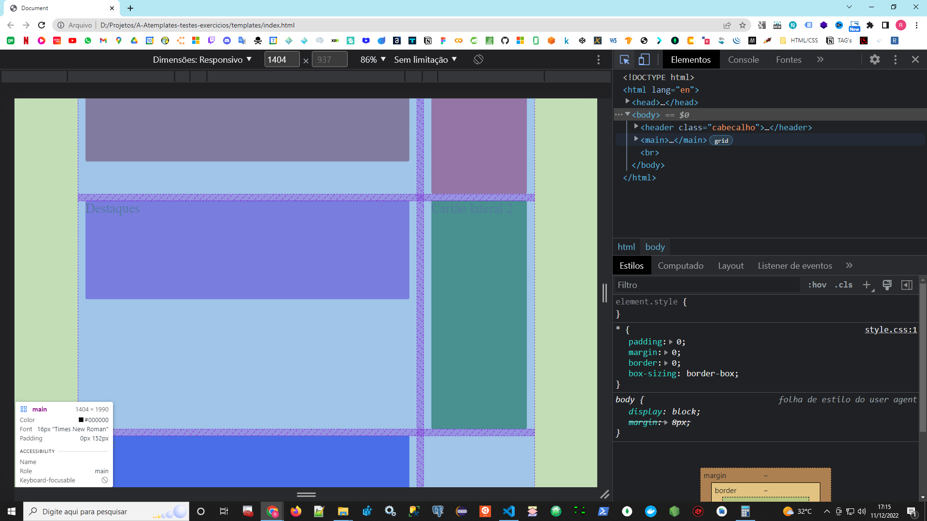The height and width of the screenshot is (521, 927).
Task: Open Windows Start menu
Action: (x=12, y=511)
